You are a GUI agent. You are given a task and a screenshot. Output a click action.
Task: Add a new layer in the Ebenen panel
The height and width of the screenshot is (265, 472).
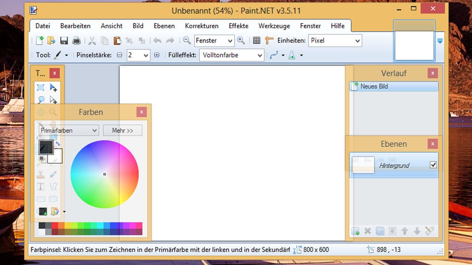pyautogui.click(x=356, y=231)
